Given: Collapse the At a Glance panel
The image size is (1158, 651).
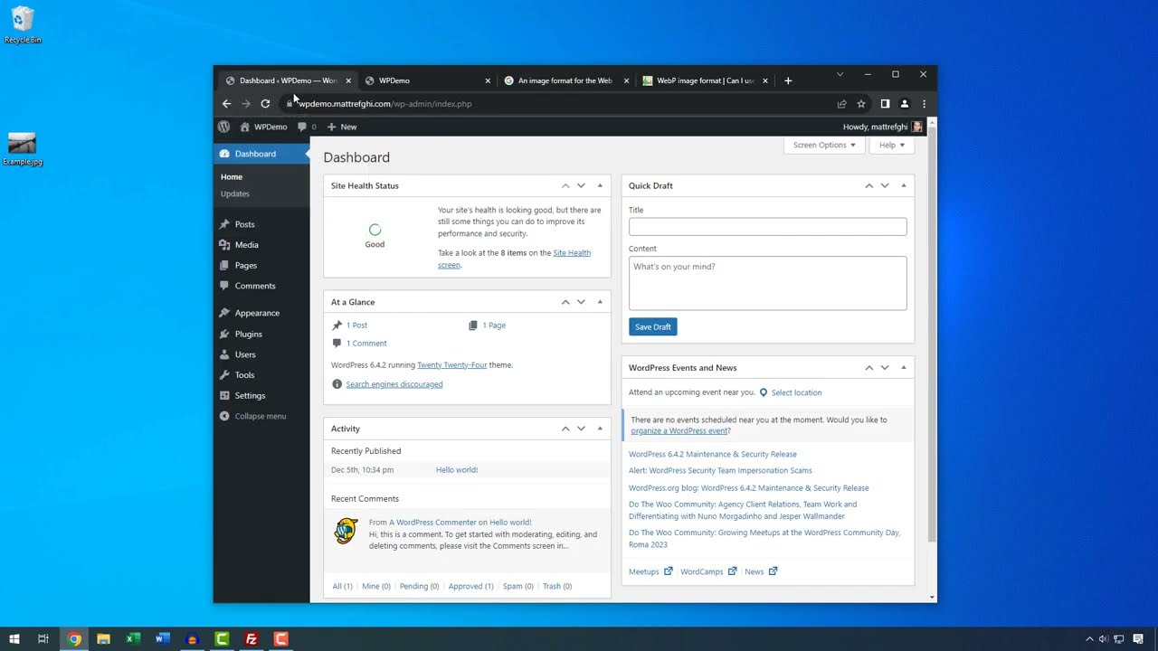Looking at the screenshot, I should (x=600, y=302).
